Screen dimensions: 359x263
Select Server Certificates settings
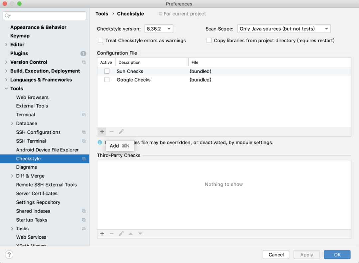coord(37,194)
